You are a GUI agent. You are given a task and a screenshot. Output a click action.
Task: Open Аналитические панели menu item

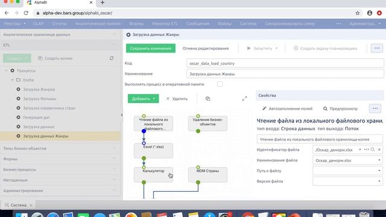click(98, 24)
